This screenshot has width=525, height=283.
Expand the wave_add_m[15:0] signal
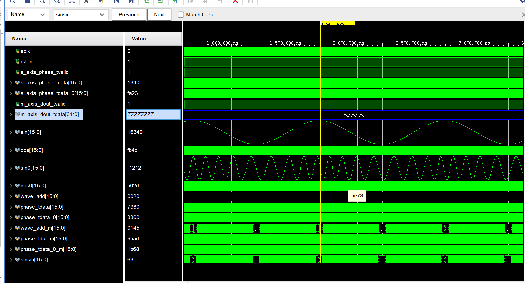11,228
